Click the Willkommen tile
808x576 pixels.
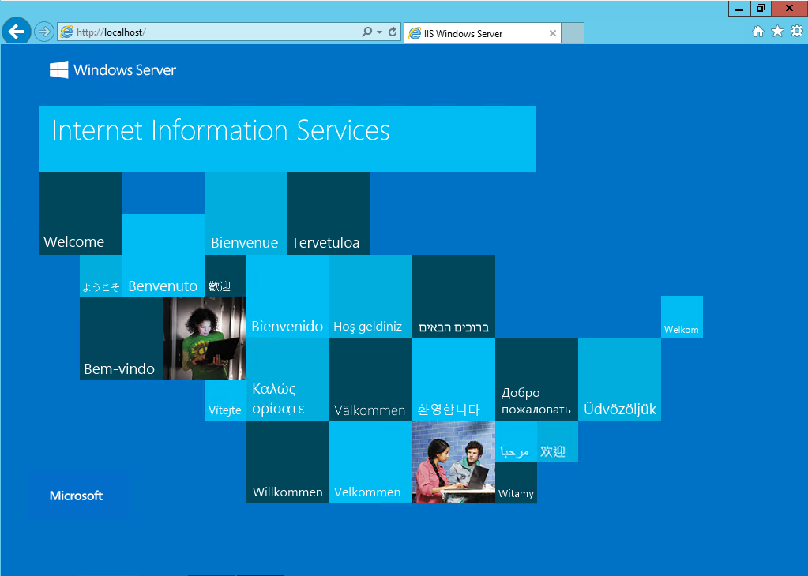(287, 462)
